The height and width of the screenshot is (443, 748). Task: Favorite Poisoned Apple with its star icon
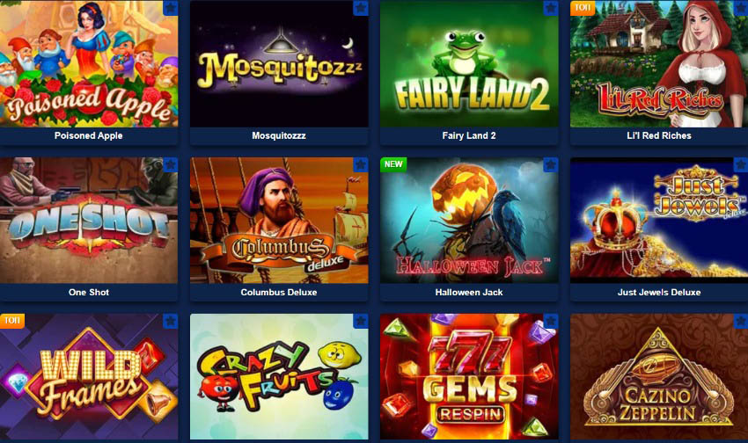pos(171,8)
